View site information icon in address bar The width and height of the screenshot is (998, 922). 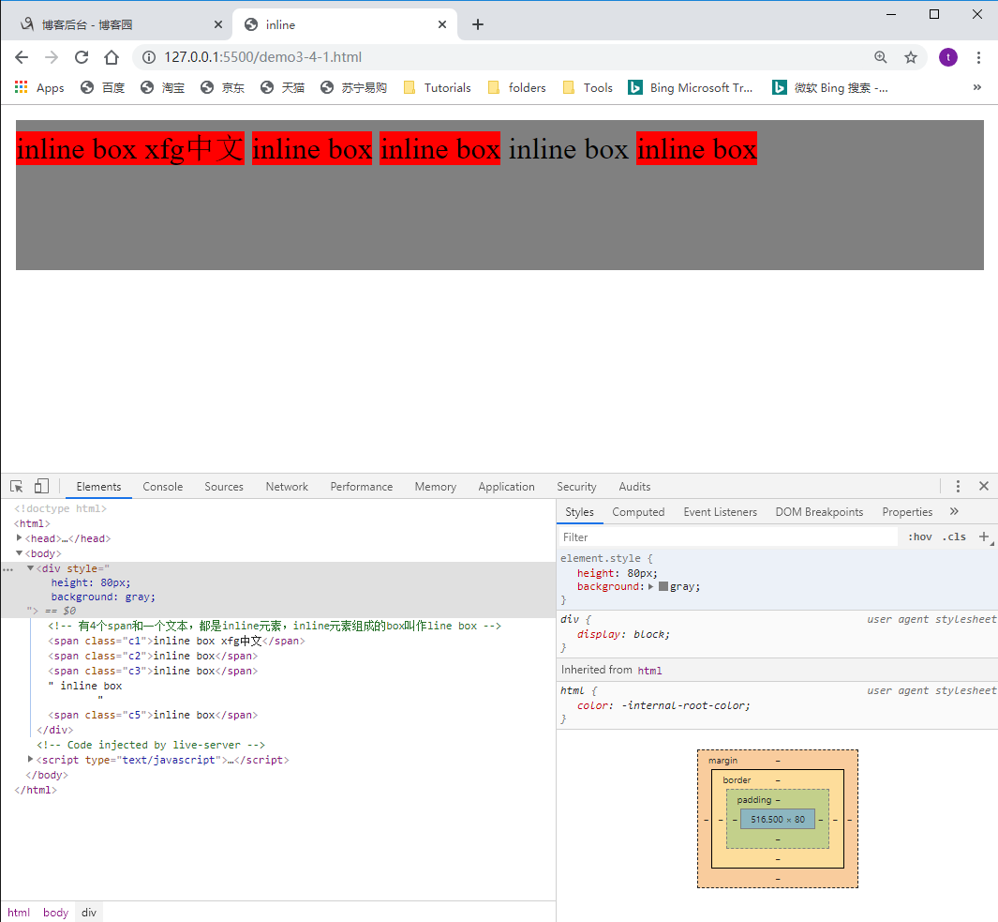[149, 57]
